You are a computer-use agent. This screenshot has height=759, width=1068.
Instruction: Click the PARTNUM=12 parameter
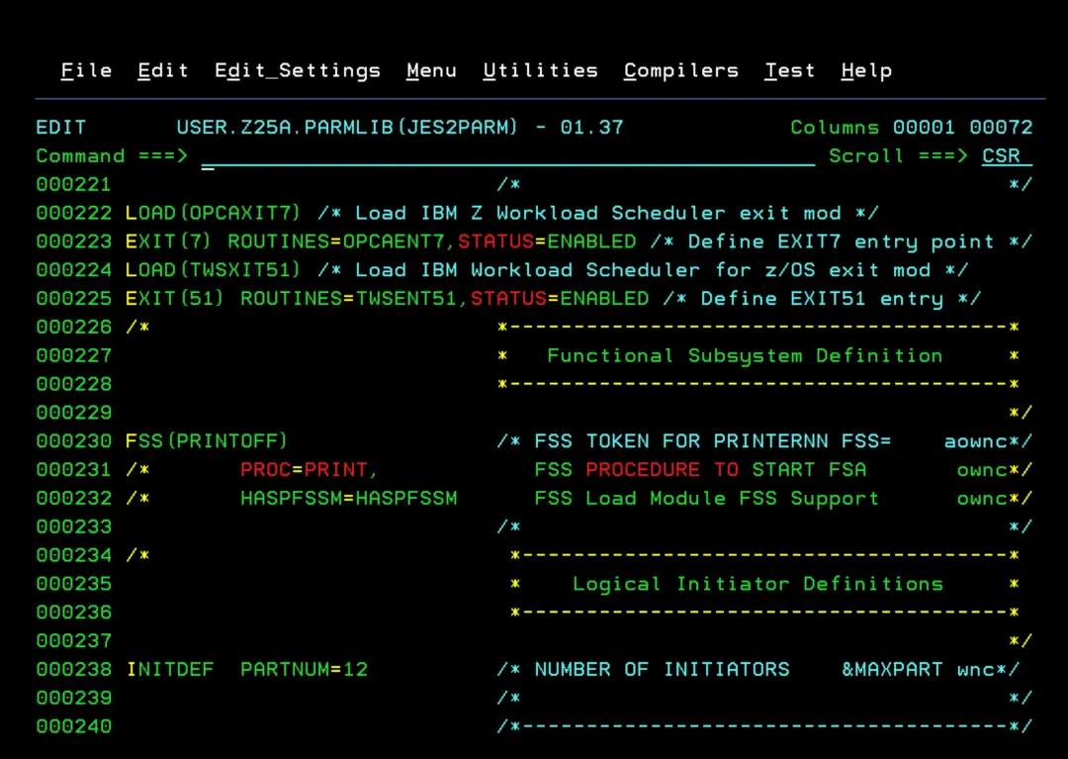(x=305, y=670)
